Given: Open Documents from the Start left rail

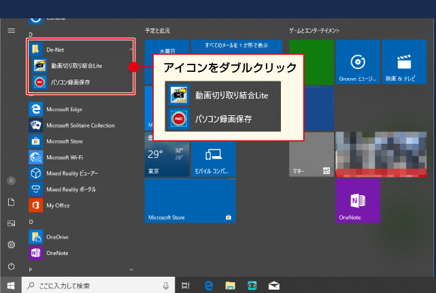Looking at the screenshot, I should pyautogui.click(x=11, y=202).
